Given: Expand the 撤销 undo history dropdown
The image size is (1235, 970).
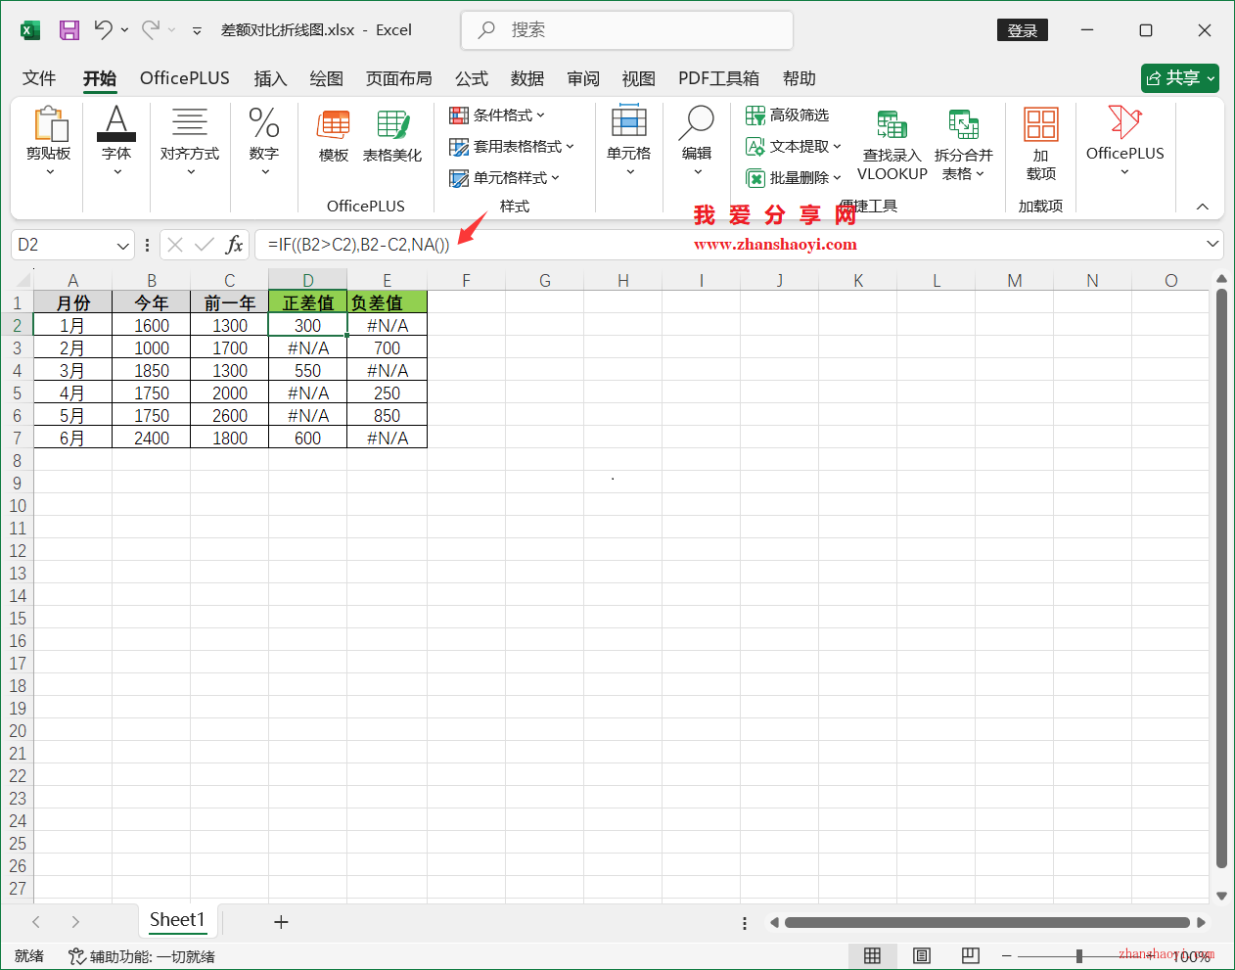Looking at the screenshot, I should (x=124, y=29).
